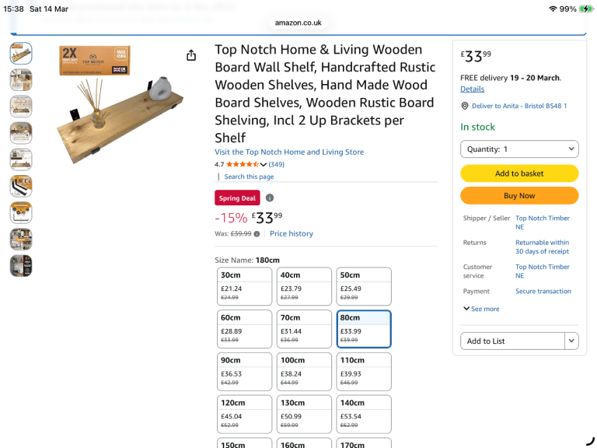Tap the amazon.co.uk address bar
597x448 pixels.
click(298, 23)
